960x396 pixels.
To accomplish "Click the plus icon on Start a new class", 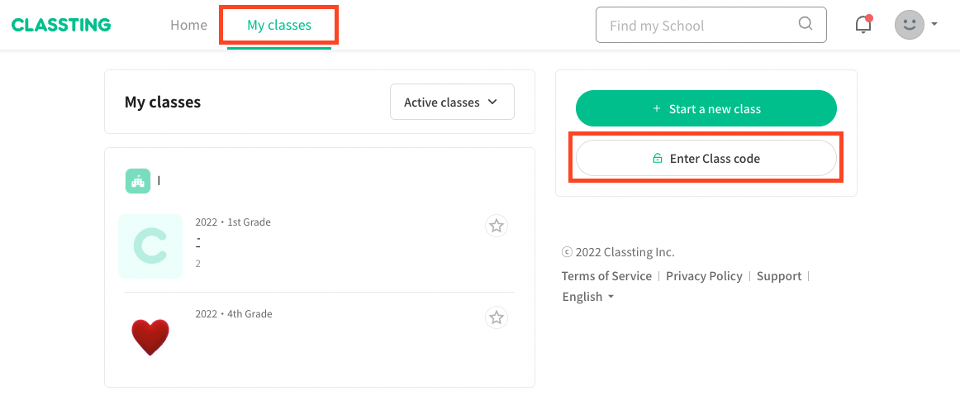I will [x=657, y=108].
